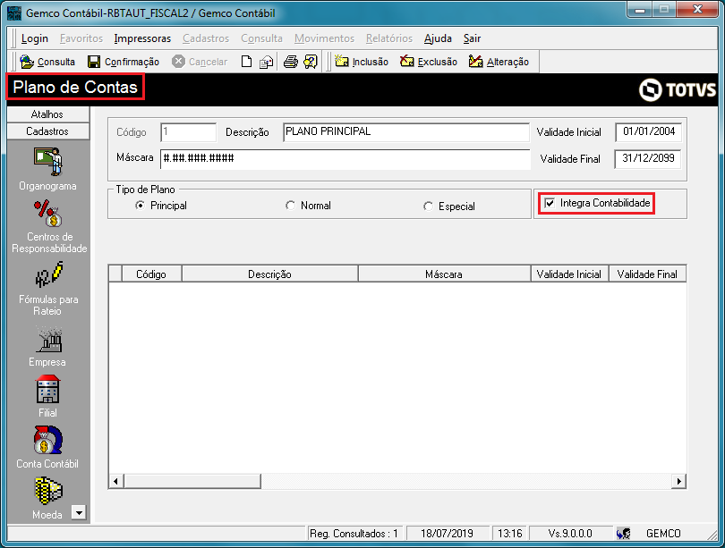
Task: Click the blank new page icon
Action: click(x=246, y=62)
